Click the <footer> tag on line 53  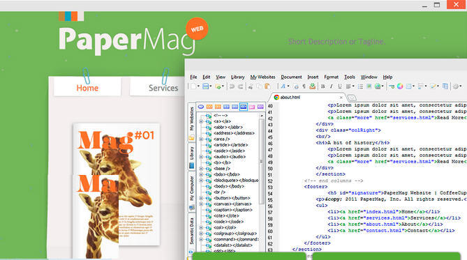[x=316, y=187]
